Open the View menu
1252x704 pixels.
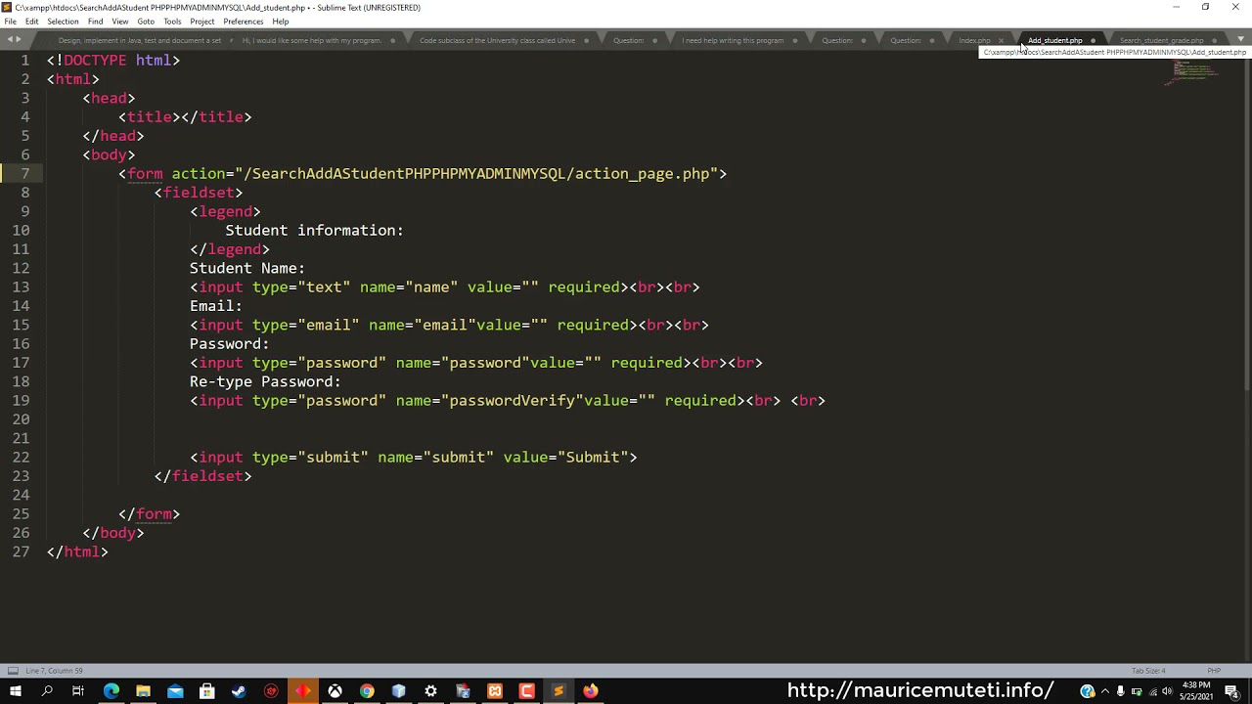120,22
